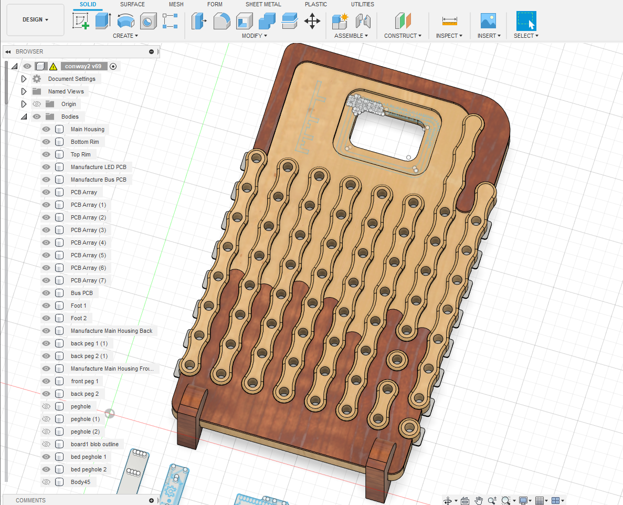Toggle visibility of Top Rim body

click(x=46, y=154)
